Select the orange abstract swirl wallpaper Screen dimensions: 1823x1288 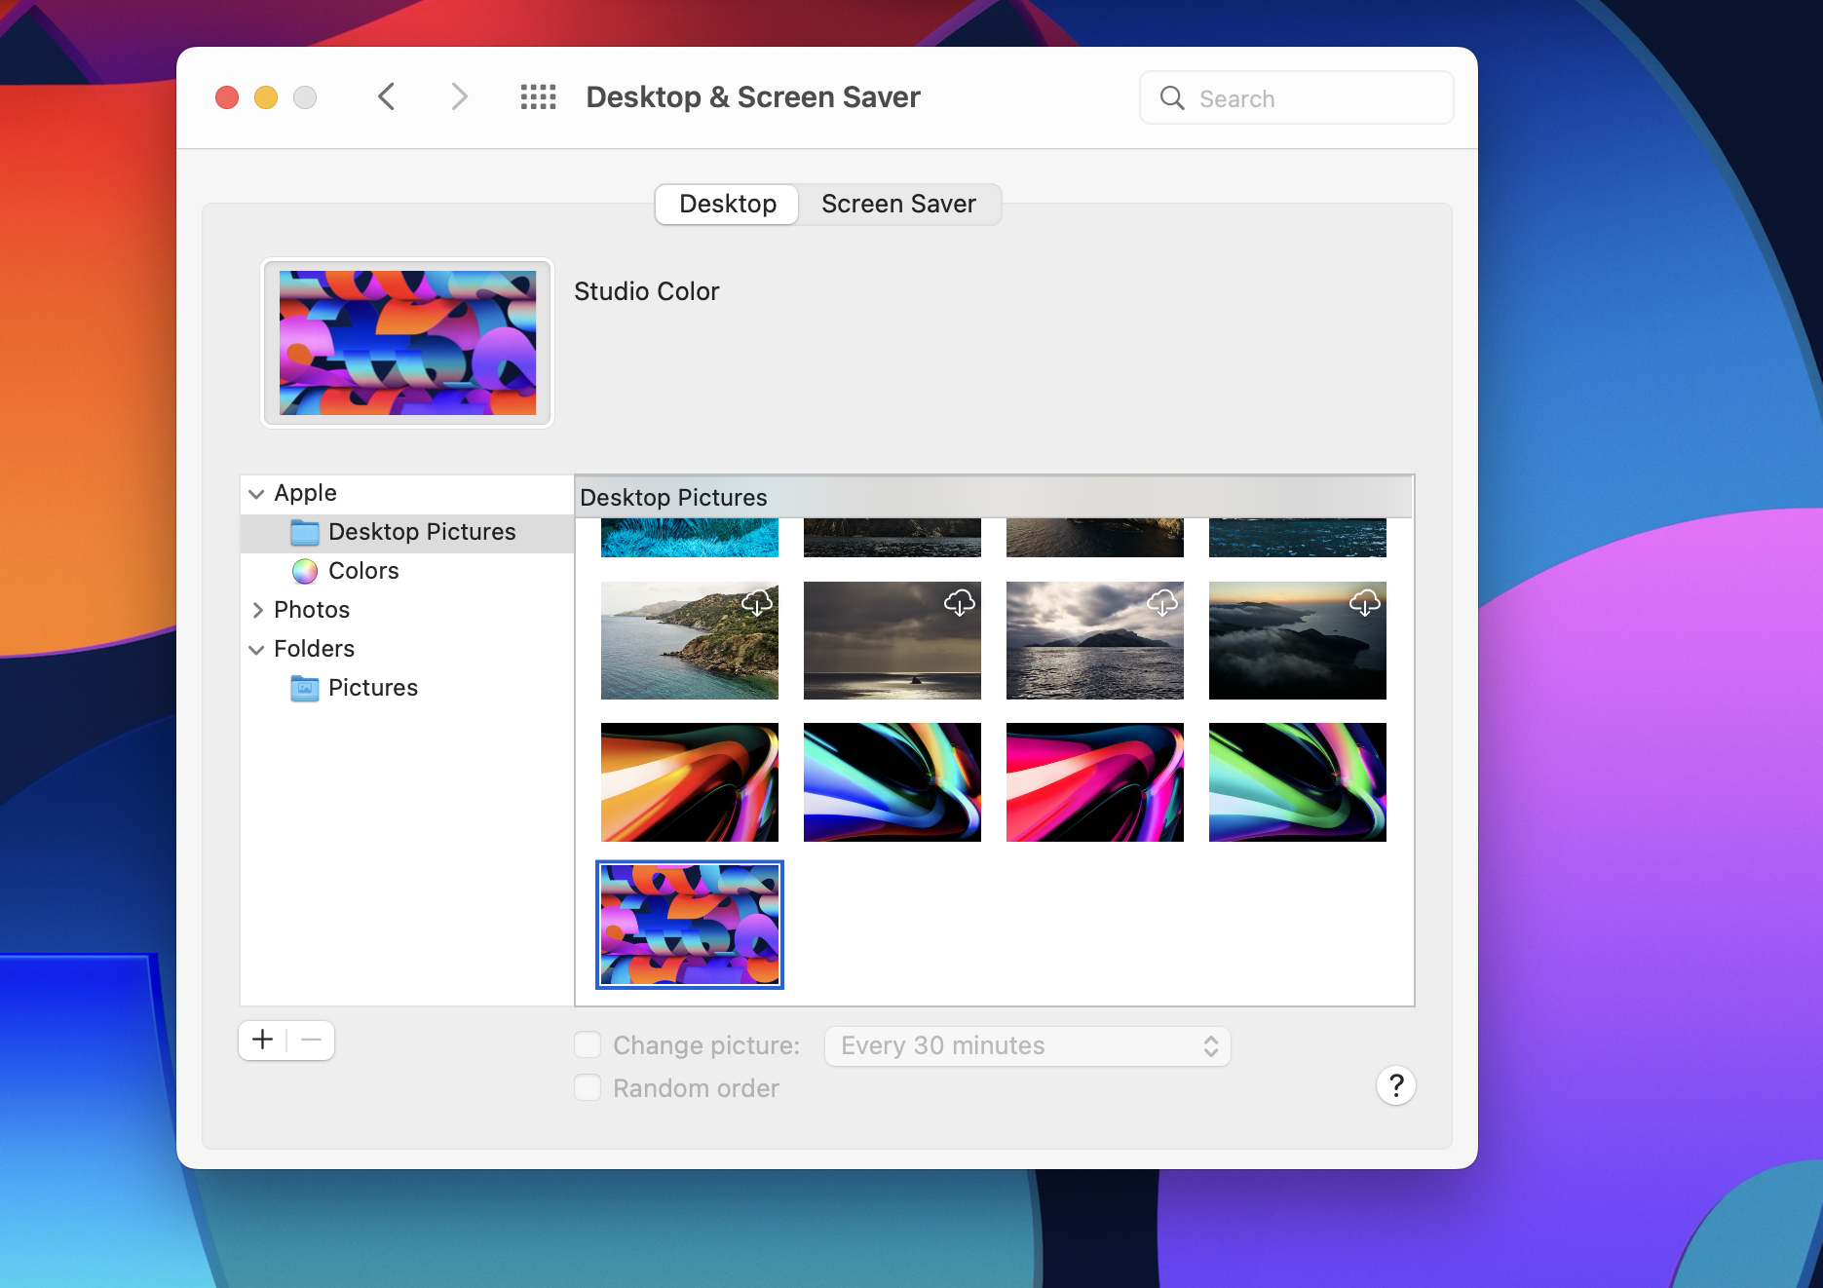point(690,782)
